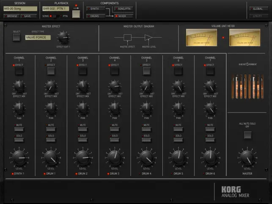272x204 pixels.
Task: Click the Channel 5 Level knob
Action: [146, 157]
